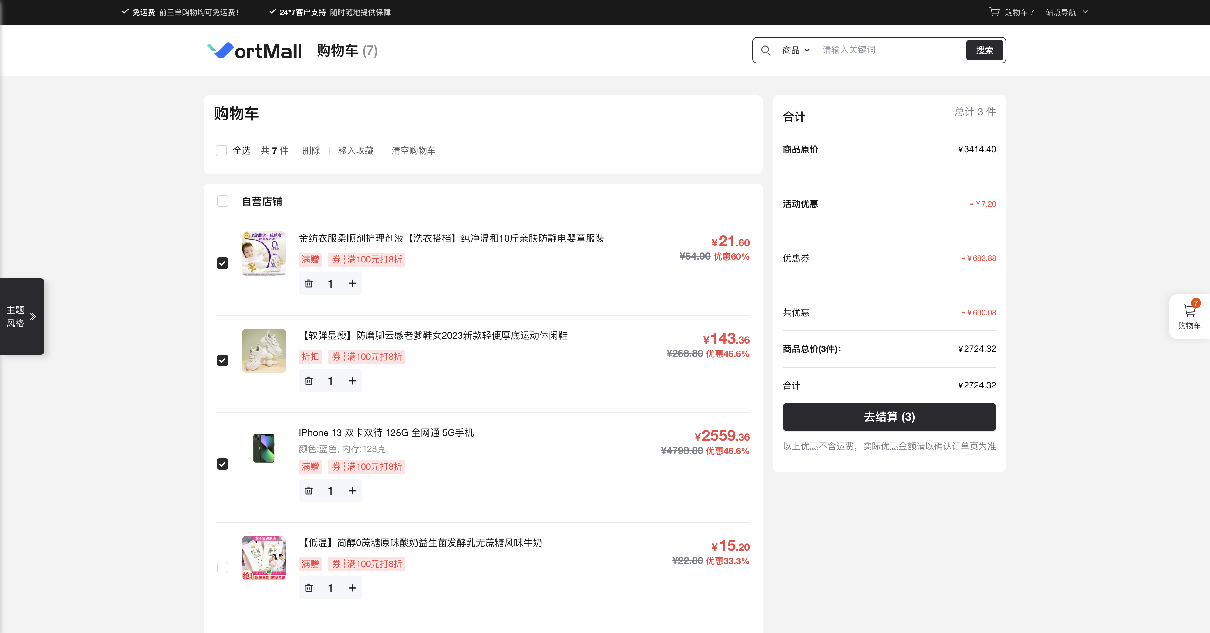The height and width of the screenshot is (633, 1210).
Task: Increase 简醇 yogurt quantity with plus
Action: (x=352, y=588)
